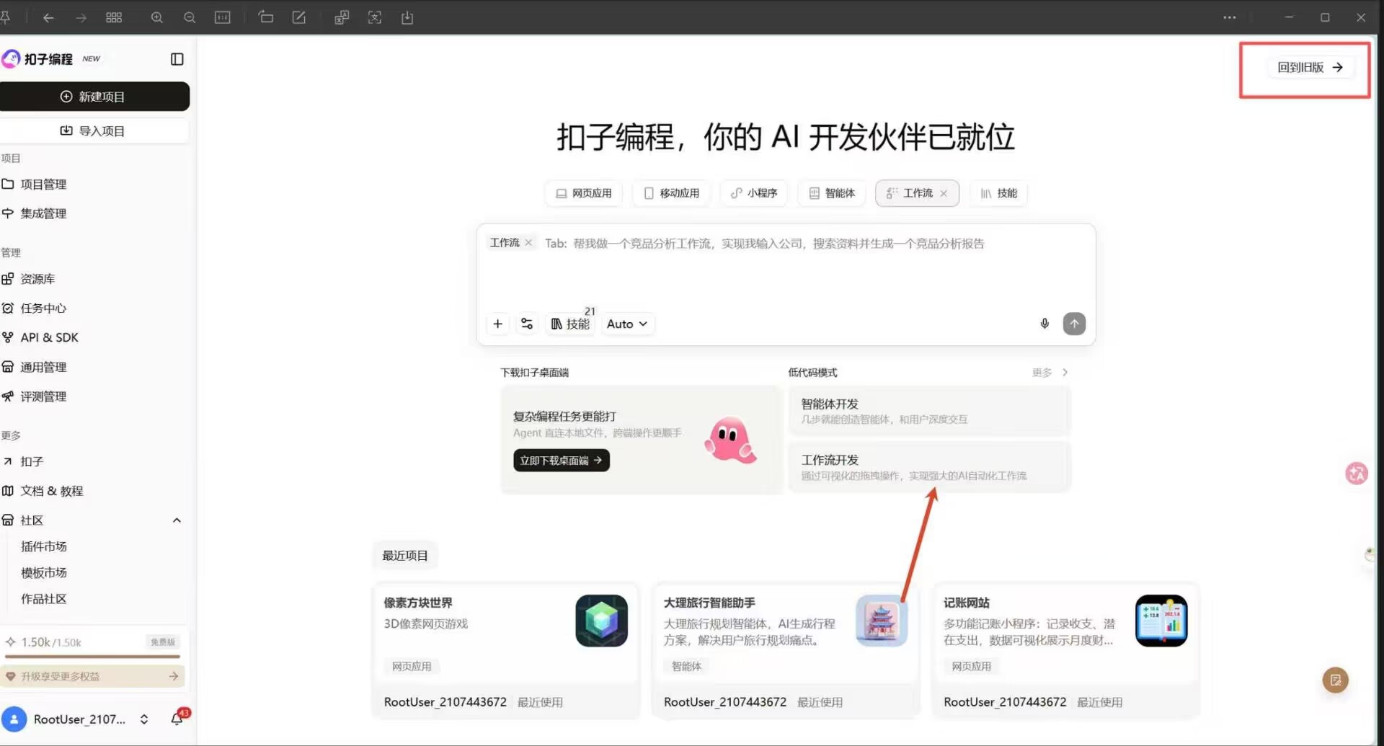Screen dimensions: 1384x746
Task: Open the 记账网站 project thumbnail
Action: coord(1161,621)
